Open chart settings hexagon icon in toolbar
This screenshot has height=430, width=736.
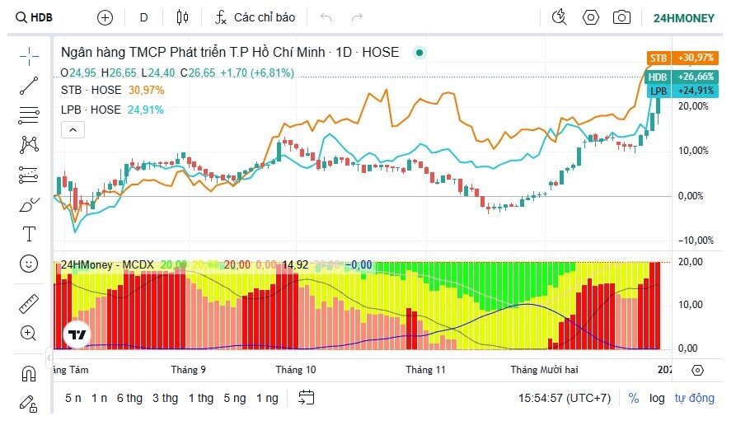coord(590,18)
